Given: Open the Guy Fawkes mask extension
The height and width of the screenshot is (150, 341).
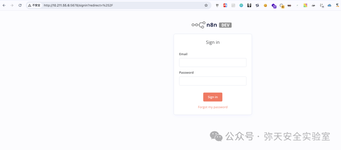Looking at the screenshot, I should click(249, 5).
